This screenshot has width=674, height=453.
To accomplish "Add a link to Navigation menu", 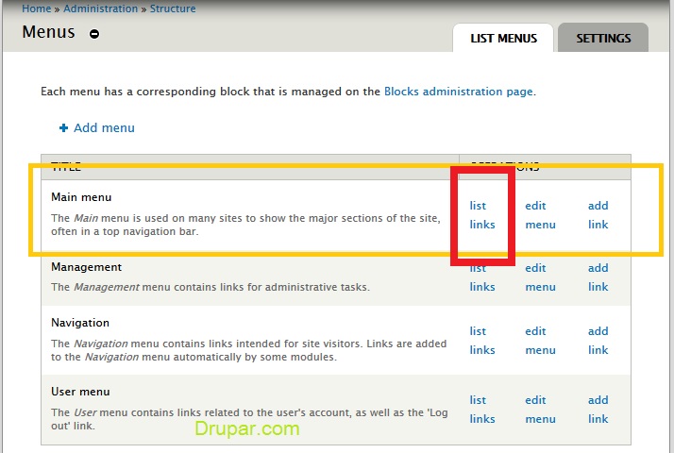I will tap(598, 341).
